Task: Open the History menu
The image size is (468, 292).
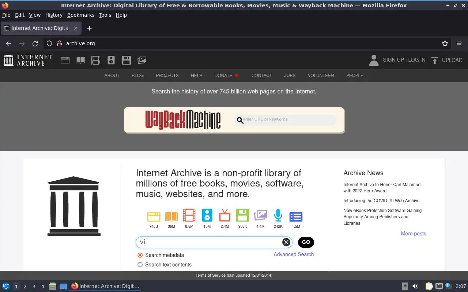Action: pyautogui.click(x=54, y=15)
